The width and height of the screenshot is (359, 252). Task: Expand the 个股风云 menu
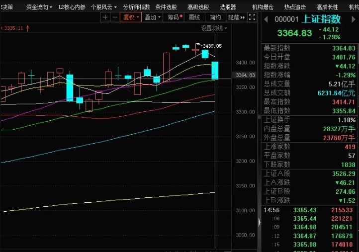104,7
